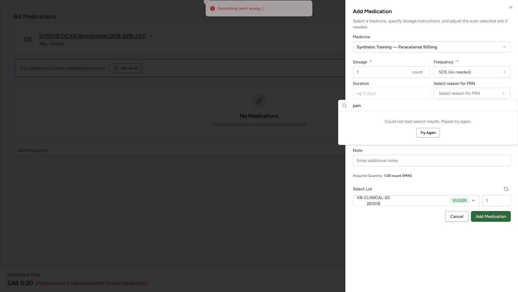Expand the patient name chevron
The image size is (518, 292).
pos(151,36)
